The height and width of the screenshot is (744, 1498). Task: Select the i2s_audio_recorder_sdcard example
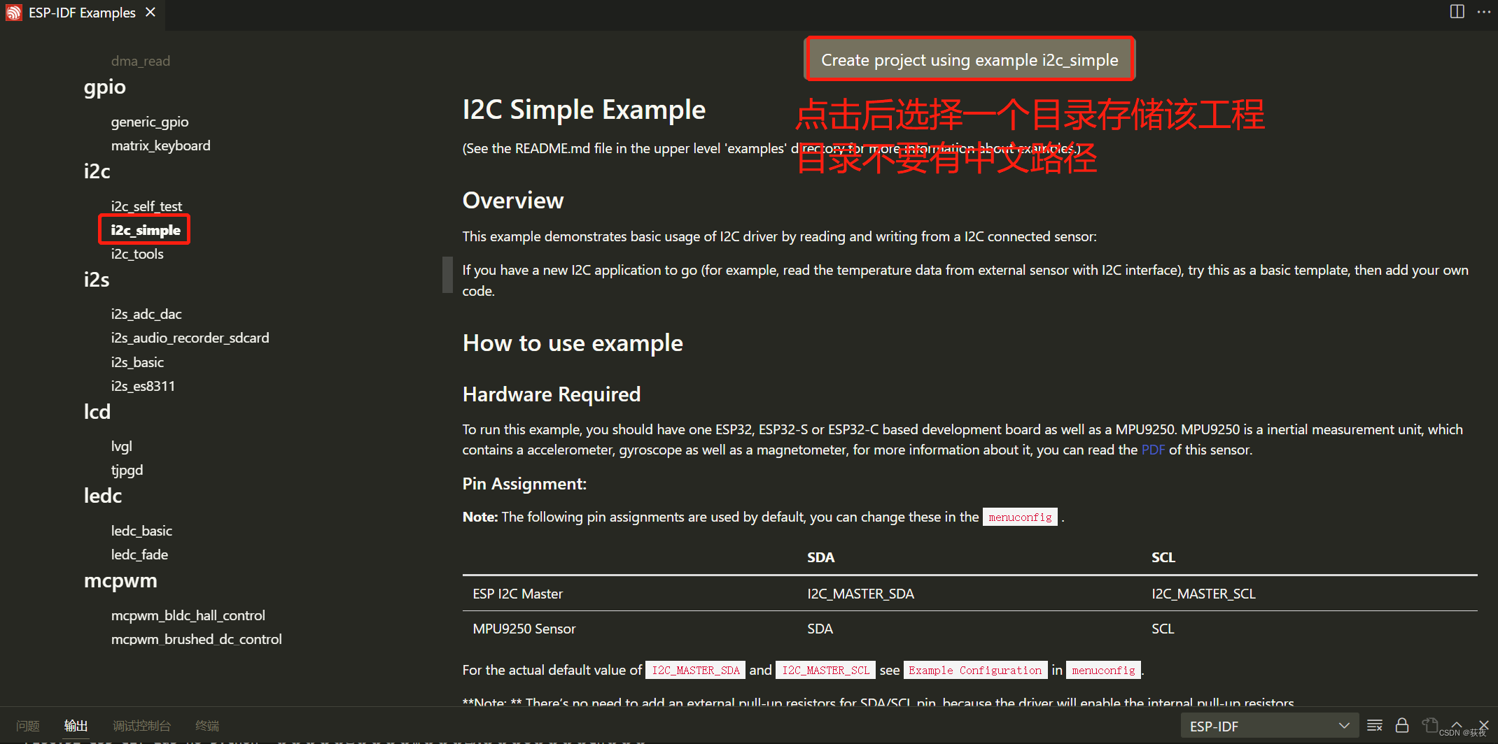pos(190,338)
